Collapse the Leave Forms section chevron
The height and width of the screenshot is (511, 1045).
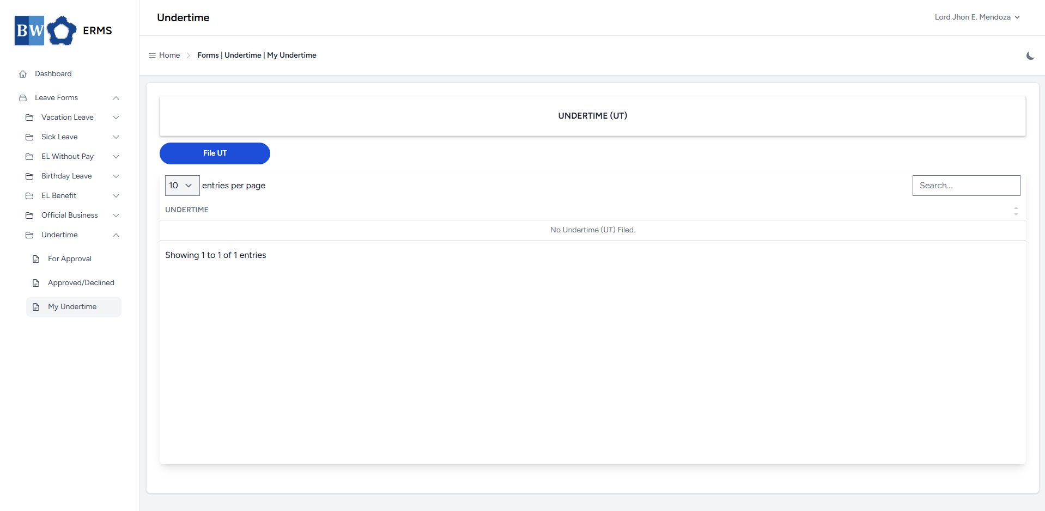coord(116,98)
